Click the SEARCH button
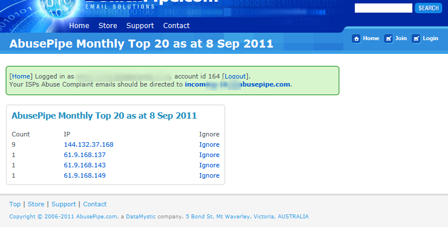The image size is (448, 227). pos(428,8)
